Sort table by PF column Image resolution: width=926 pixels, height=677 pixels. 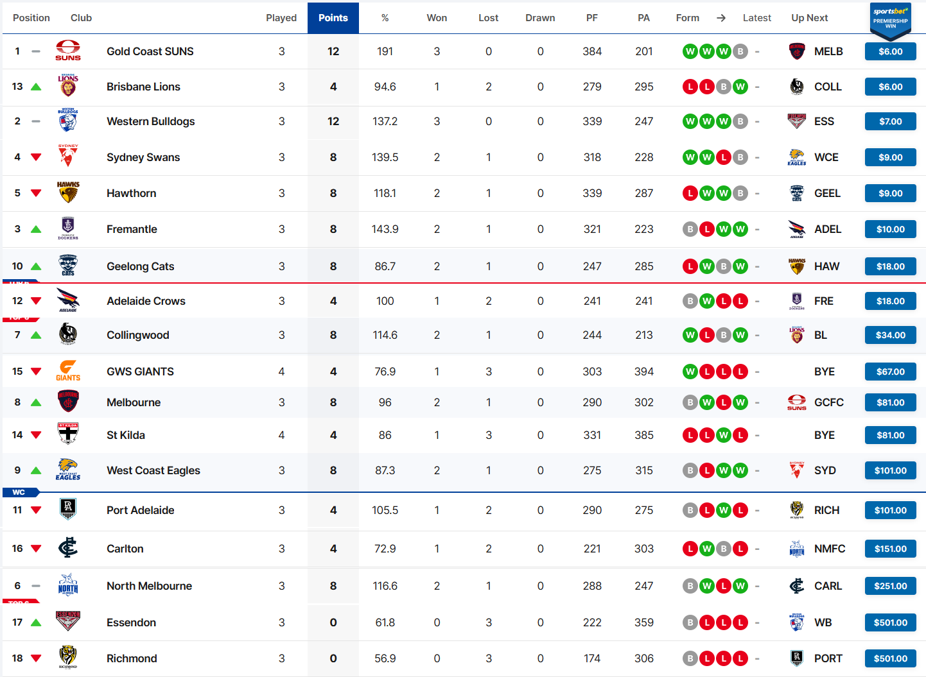pyautogui.click(x=592, y=18)
